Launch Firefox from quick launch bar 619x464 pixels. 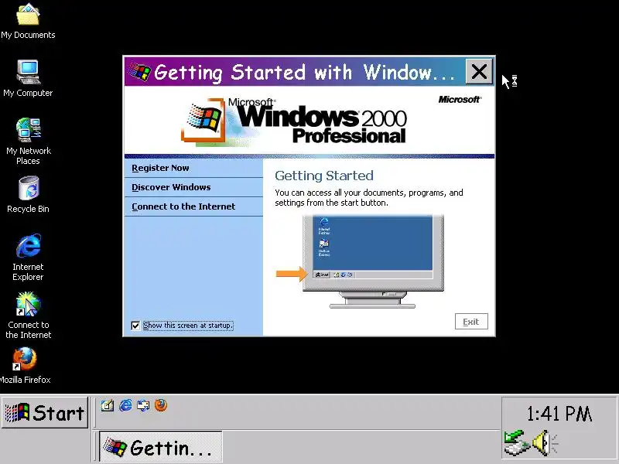click(161, 405)
